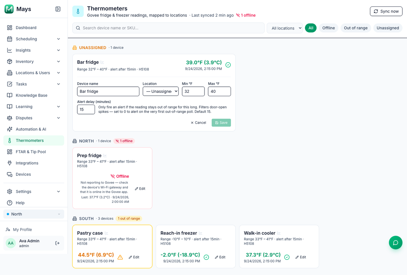Show only Offline thermometers
The image size is (407, 275).
pos(328,28)
